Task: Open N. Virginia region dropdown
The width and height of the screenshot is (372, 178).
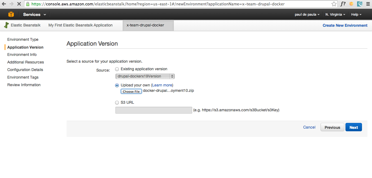Action: pyautogui.click(x=335, y=15)
